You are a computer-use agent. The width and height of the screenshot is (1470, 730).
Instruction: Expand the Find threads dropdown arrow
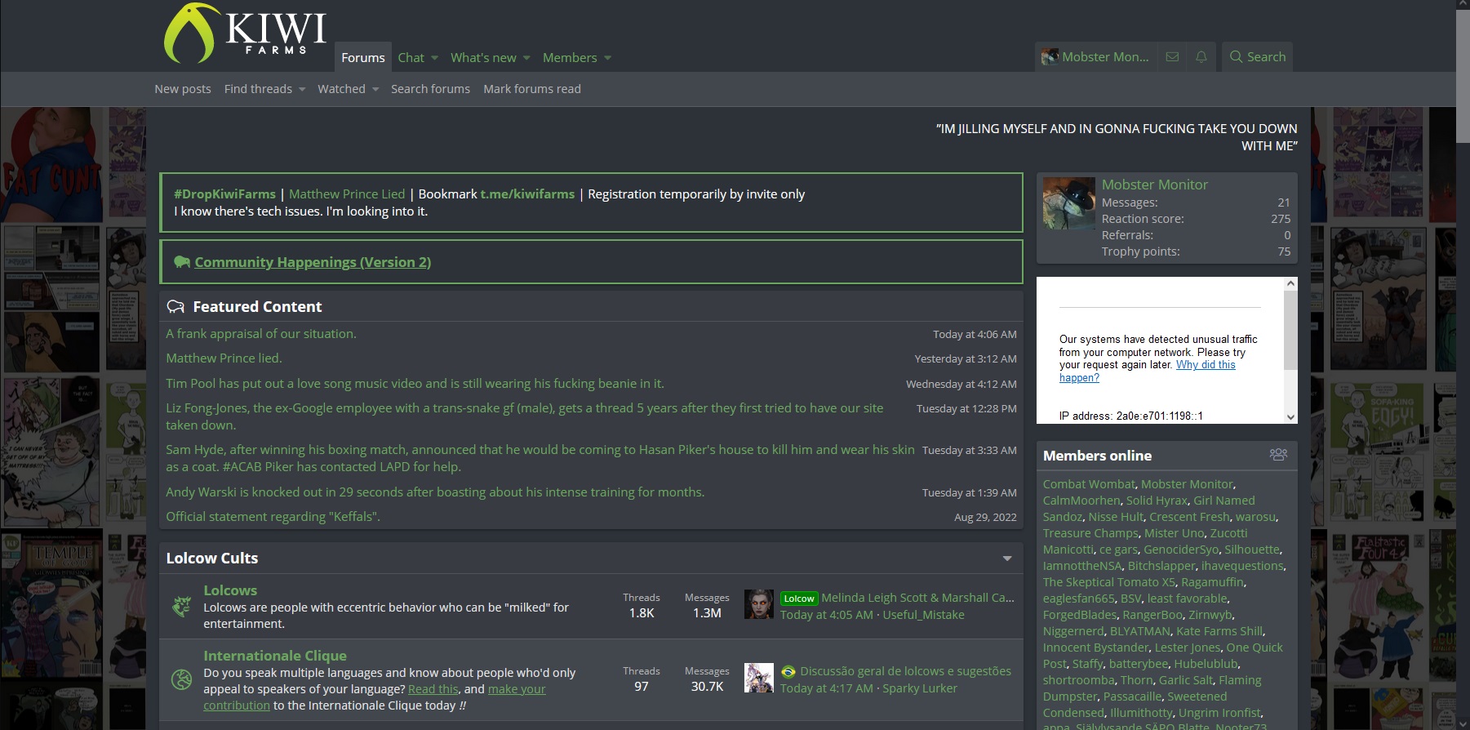302,89
